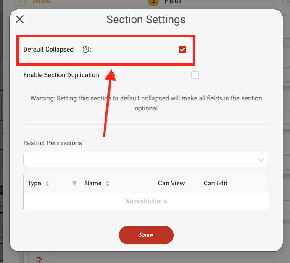
Task: Click the Details step checkmark icon
Action: pos(20,2)
